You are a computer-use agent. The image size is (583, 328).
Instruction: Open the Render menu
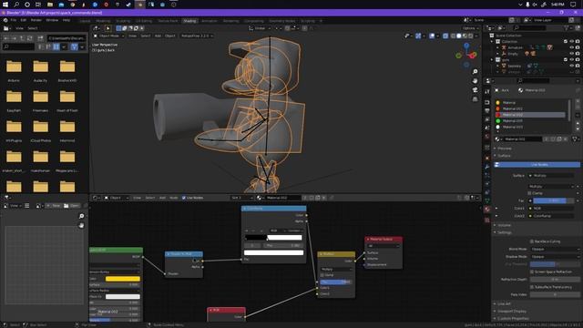click(36, 20)
